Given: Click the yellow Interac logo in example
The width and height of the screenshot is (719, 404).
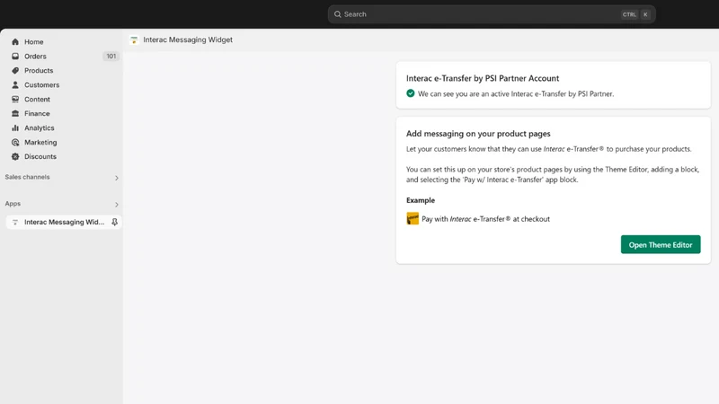Looking at the screenshot, I should [x=413, y=218].
